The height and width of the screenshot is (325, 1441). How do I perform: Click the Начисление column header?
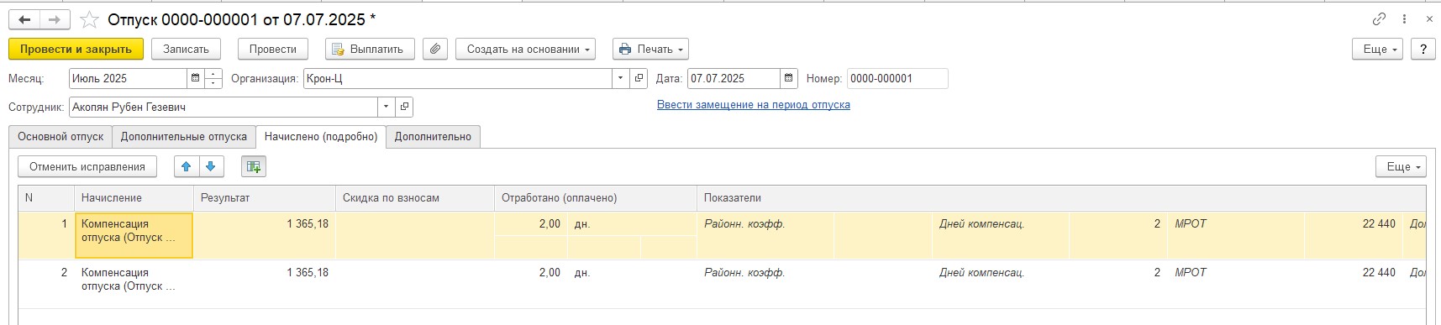pyautogui.click(x=134, y=198)
